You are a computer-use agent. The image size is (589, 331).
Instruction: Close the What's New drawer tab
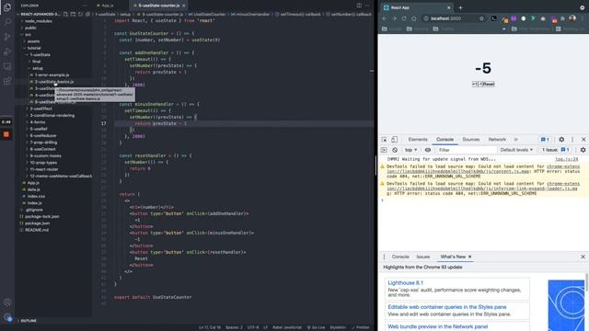tap(470, 257)
